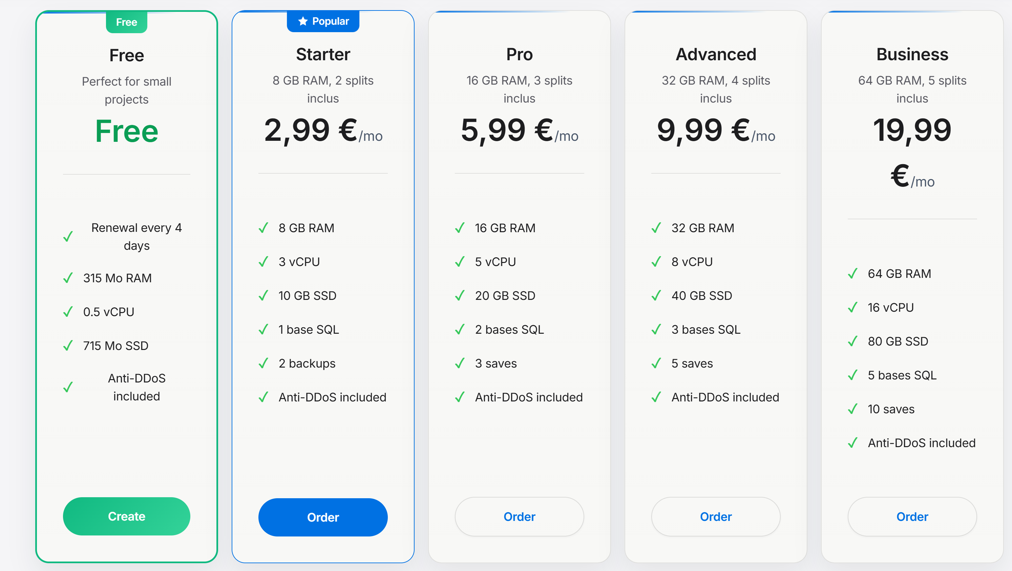This screenshot has height=571, width=1012.
Task: Click the checkmark next to Renewal every 4 days
Action: (68, 236)
